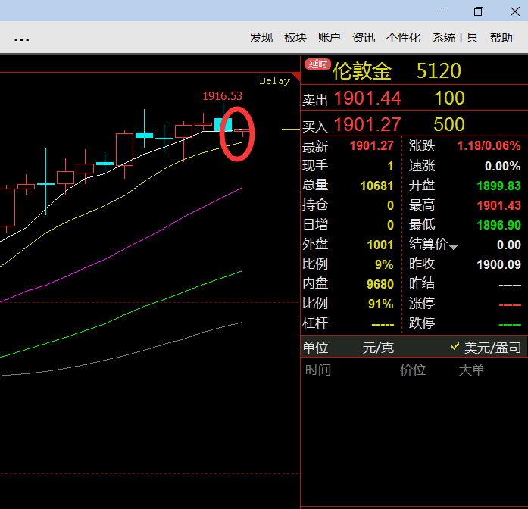The width and height of the screenshot is (528, 509).
Task: Click the 大单 column header
Action: (x=471, y=370)
